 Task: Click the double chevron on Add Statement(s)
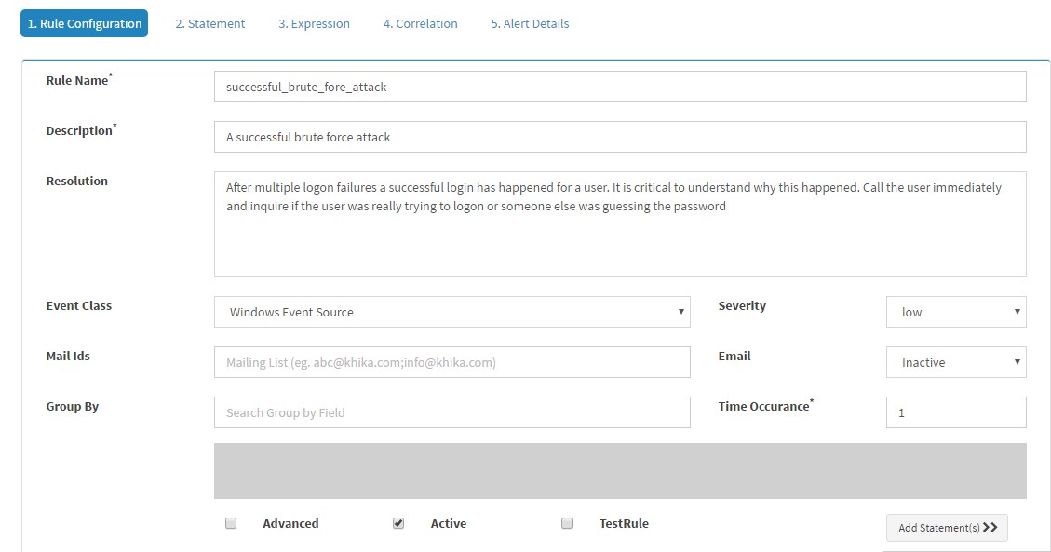coord(990,528)
